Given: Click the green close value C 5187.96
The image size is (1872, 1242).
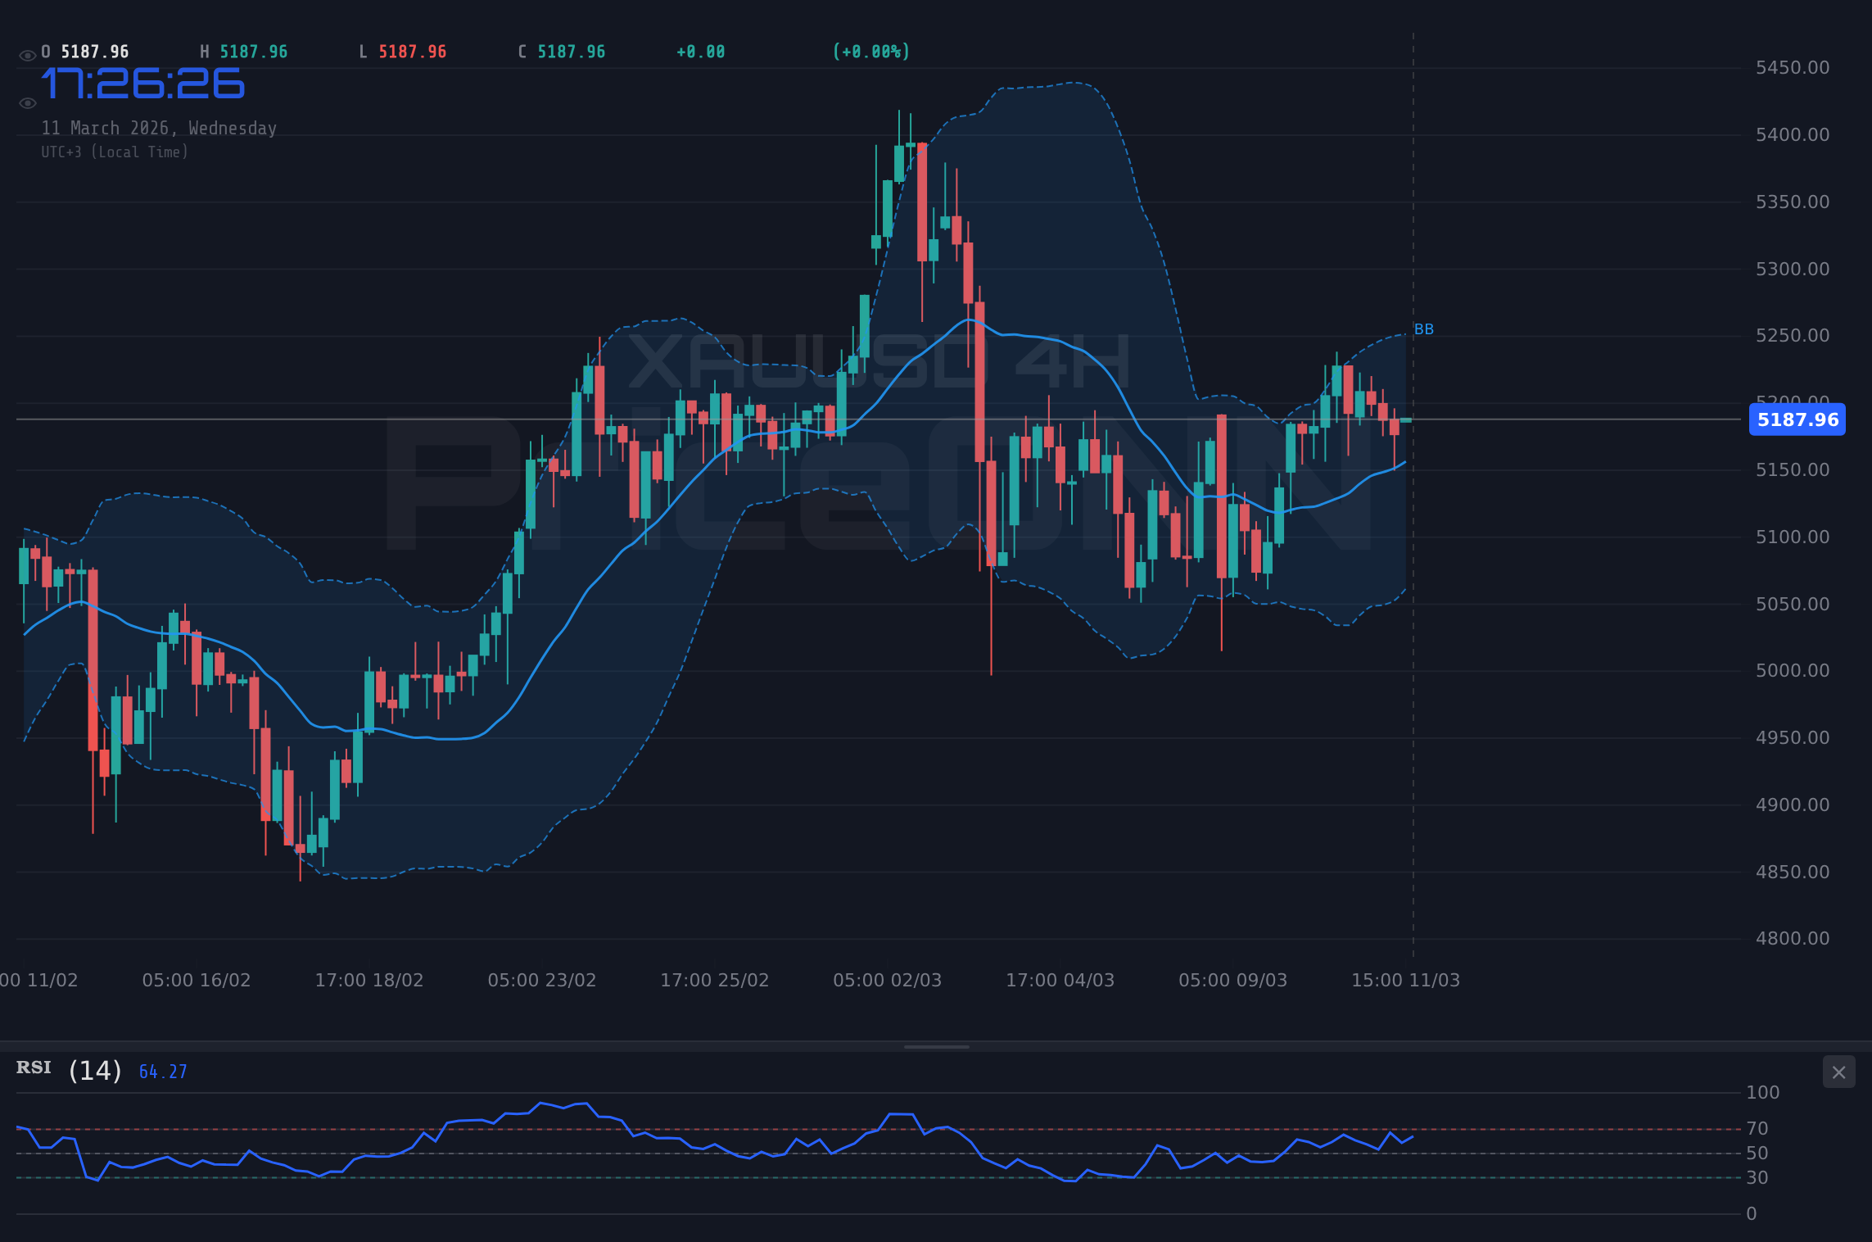Looking at the screenshot, I should pos(561,51).
